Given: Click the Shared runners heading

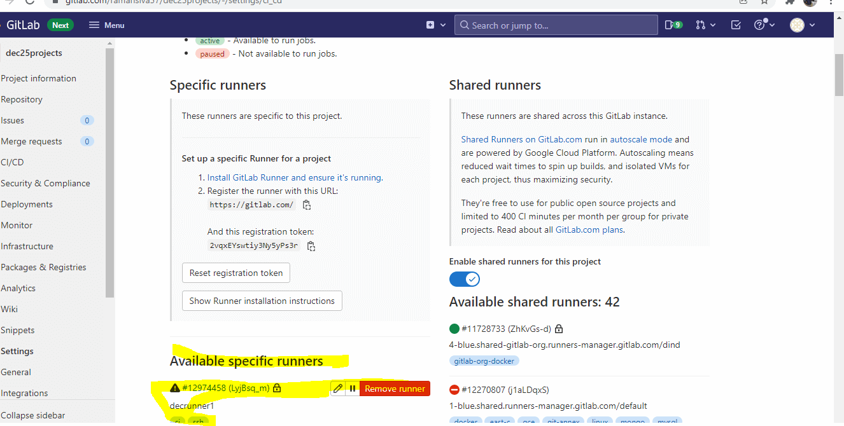Looking at the screenshot, I should tap(495, 85).
